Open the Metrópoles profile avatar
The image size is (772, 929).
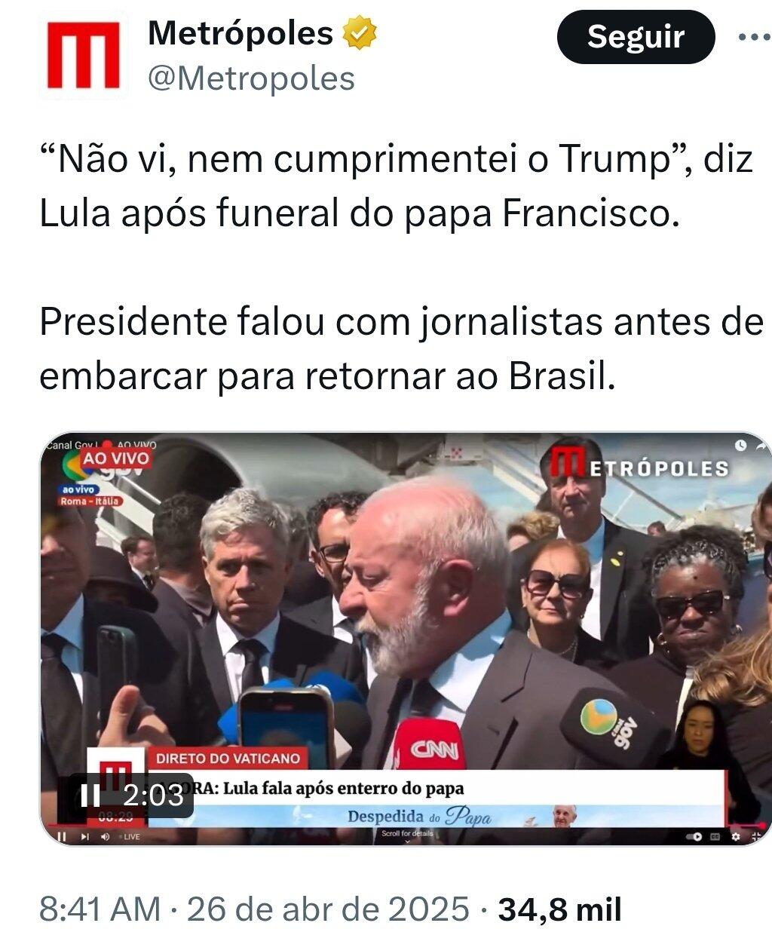pyautogui.click(x=84, y=56)
